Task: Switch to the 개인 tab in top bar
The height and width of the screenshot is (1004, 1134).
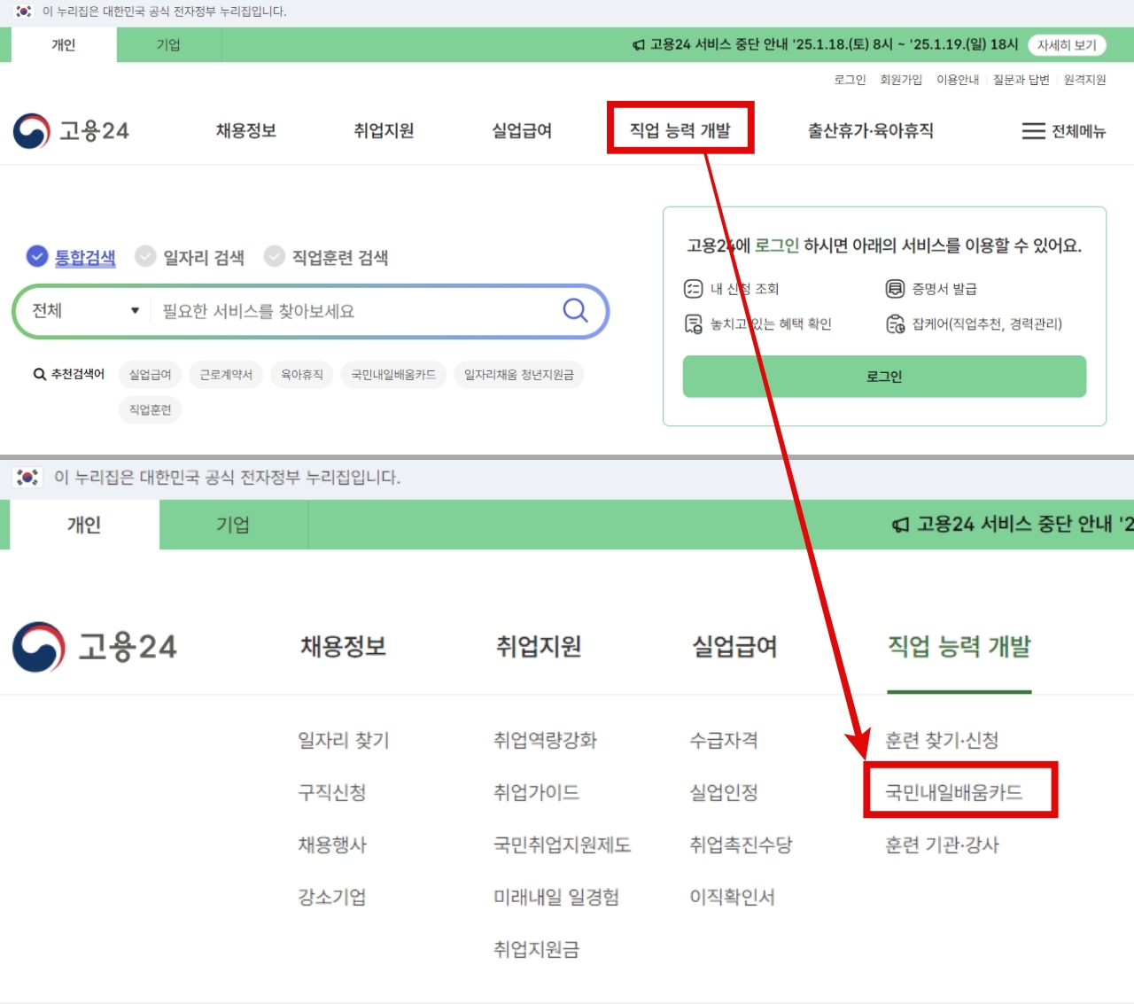Action: click(64, 45)
